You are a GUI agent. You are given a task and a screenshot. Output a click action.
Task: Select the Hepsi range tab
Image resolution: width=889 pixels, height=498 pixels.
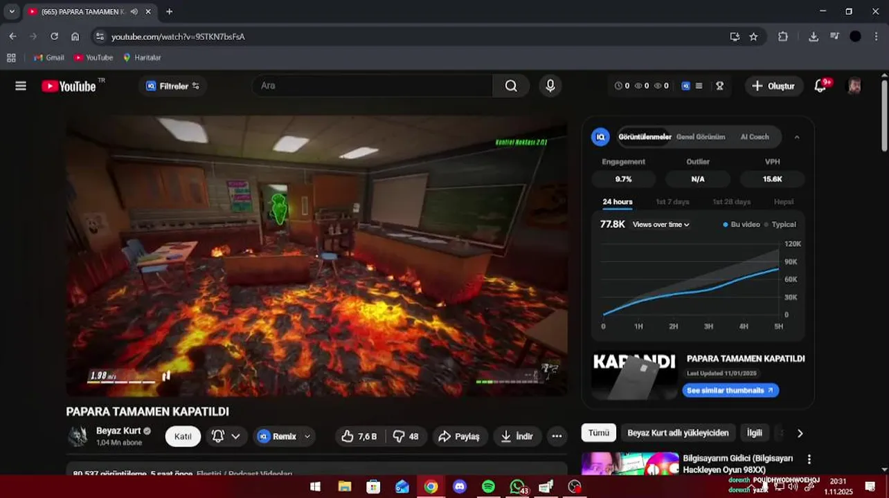pos(784,202)
